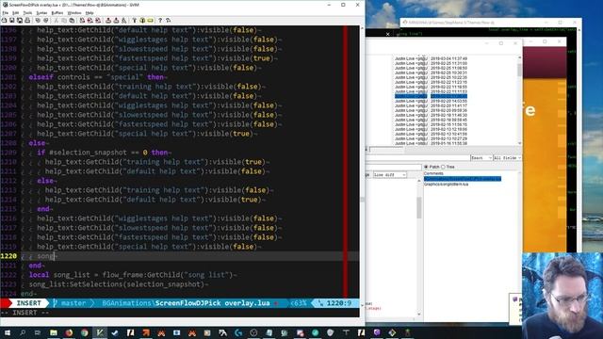Click the Save Session toolbar icon
The height and width of the screenshot is (339, 603).
click(x=116, y=21)
